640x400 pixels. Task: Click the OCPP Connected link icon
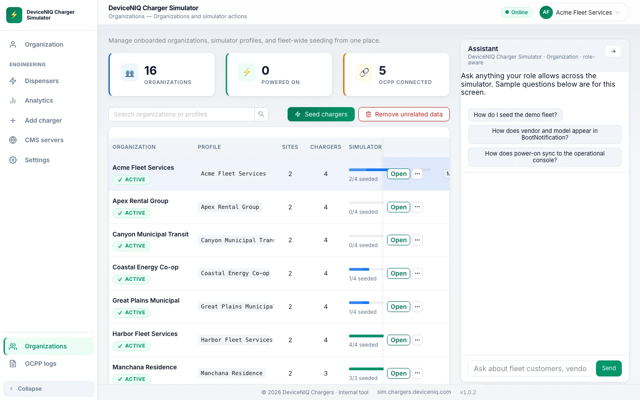[364, 72]
